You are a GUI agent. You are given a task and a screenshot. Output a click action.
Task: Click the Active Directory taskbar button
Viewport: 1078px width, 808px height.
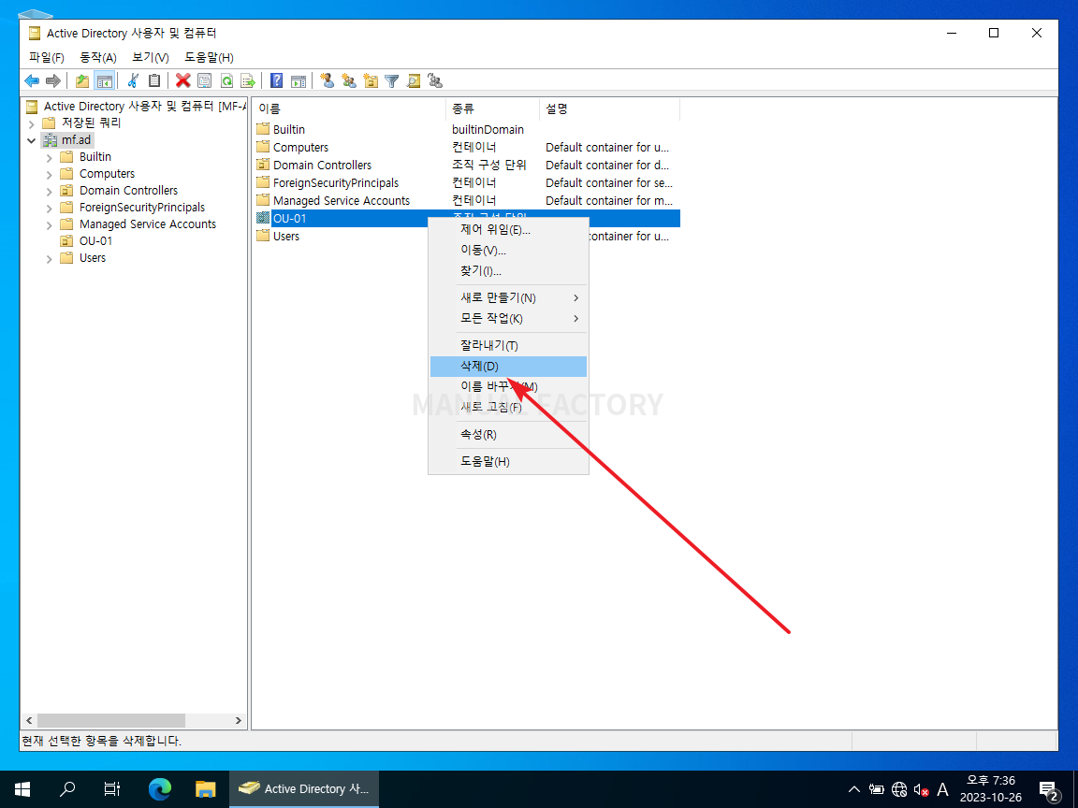coord(303,788)
